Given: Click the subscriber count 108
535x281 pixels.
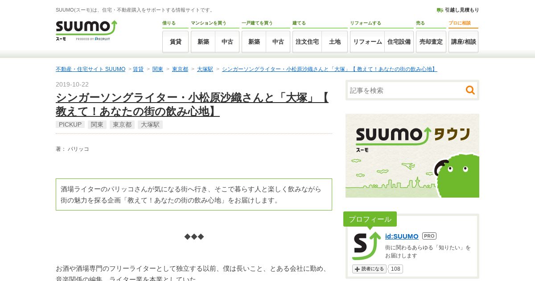Looking at the screenshot, I should (395, 269).
